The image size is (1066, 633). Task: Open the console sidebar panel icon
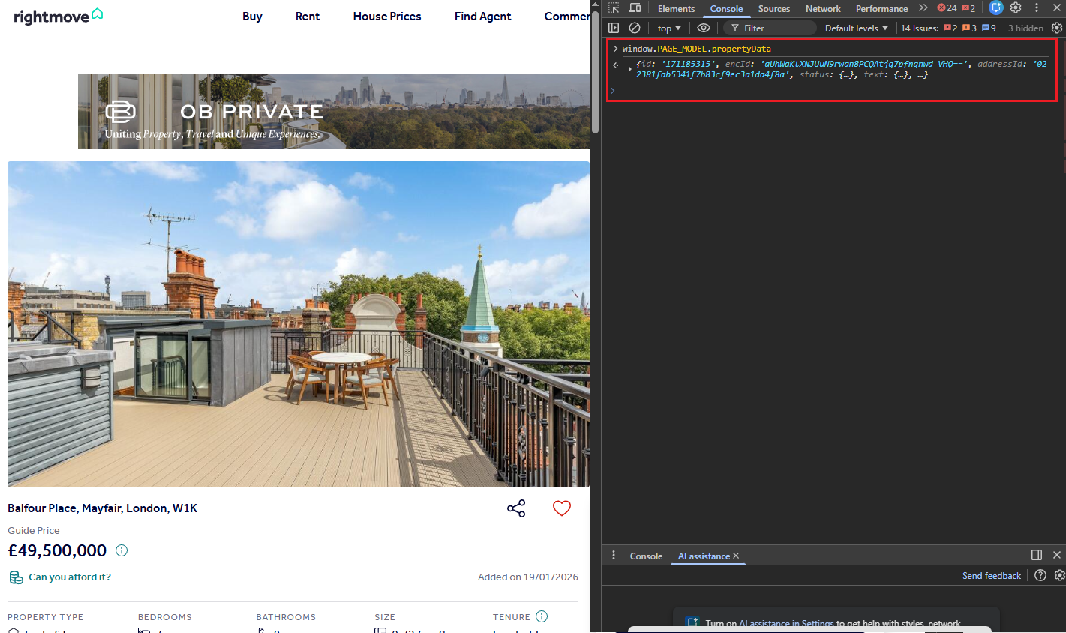pyautogui.click(x=614, y=28)
